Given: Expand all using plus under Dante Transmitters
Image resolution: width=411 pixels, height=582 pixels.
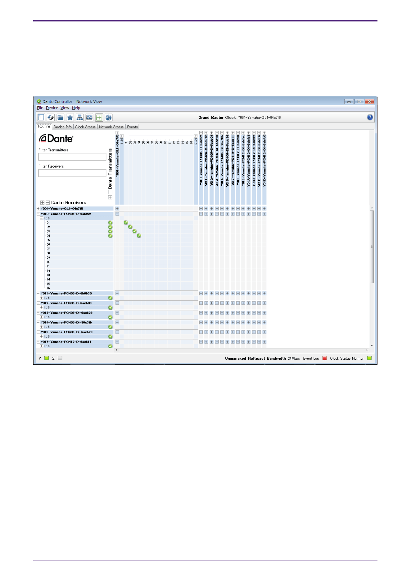Looking at the screenshot, I should [x=110, y=197].
